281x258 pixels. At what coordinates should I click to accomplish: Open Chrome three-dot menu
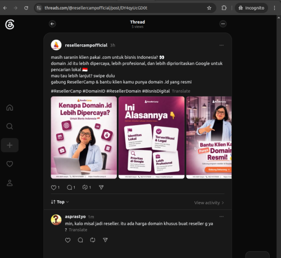click(x=274, y=8)
